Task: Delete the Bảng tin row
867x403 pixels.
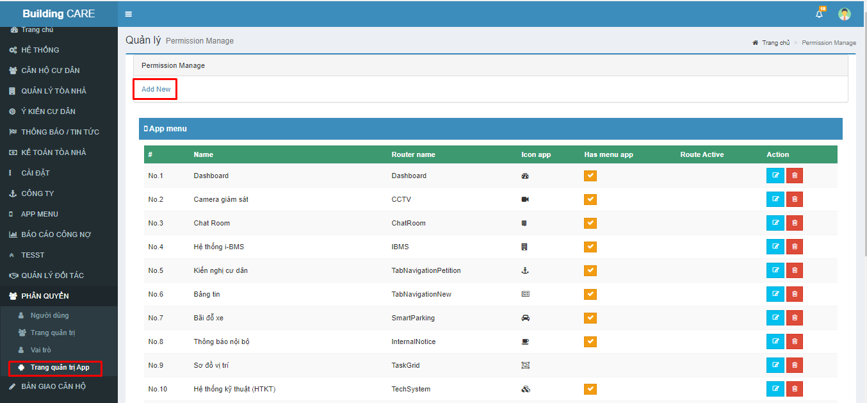Action: tap(795, 294)
